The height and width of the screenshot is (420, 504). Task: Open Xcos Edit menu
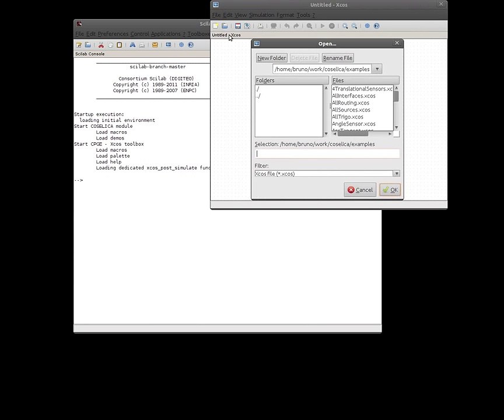(228, 15)
